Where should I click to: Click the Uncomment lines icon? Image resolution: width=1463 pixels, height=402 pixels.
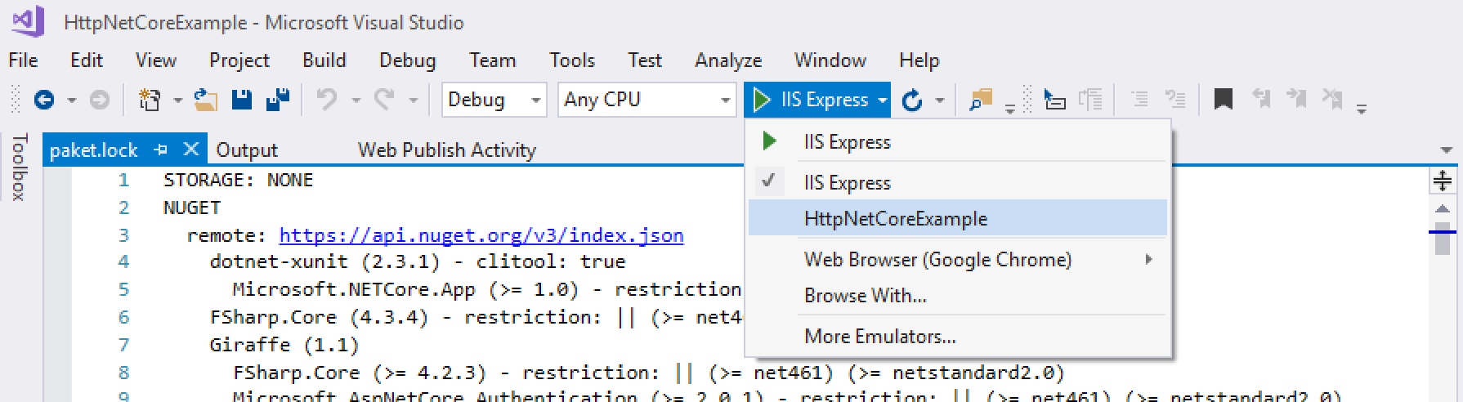point(1175,100)
